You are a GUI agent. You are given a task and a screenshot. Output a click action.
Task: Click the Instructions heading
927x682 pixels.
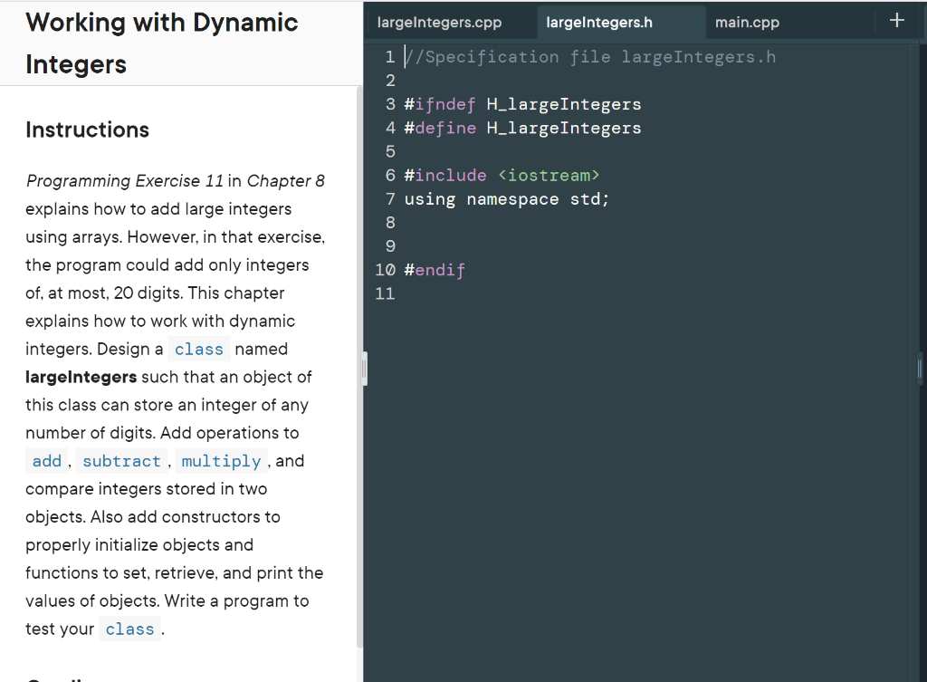87,130
